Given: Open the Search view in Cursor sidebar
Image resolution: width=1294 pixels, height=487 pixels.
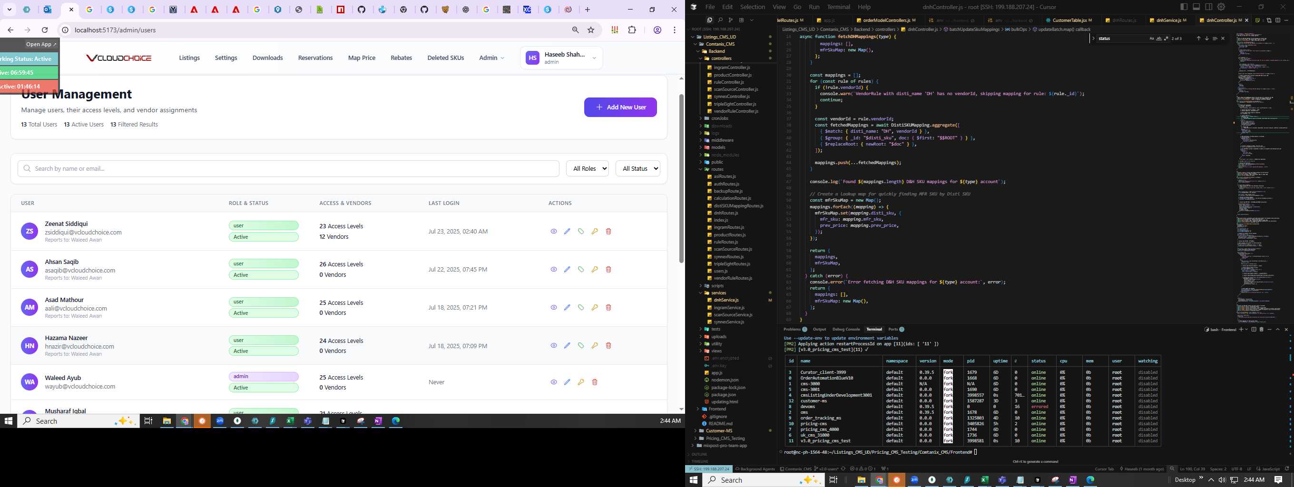Looking at the screenshot, I should click(720, 20).
